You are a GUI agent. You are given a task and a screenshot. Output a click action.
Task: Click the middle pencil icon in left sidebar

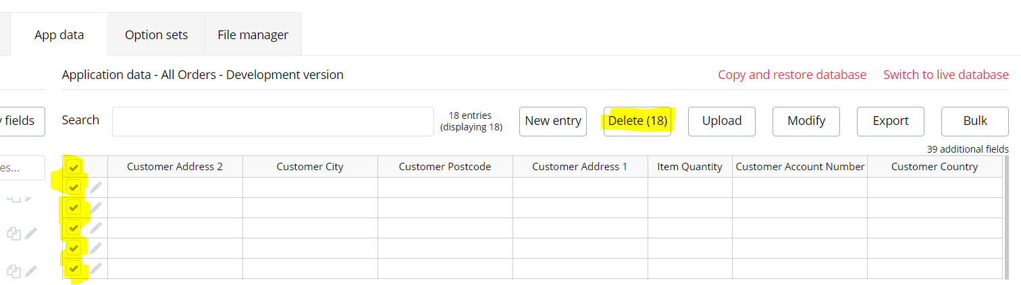(31, 234)
